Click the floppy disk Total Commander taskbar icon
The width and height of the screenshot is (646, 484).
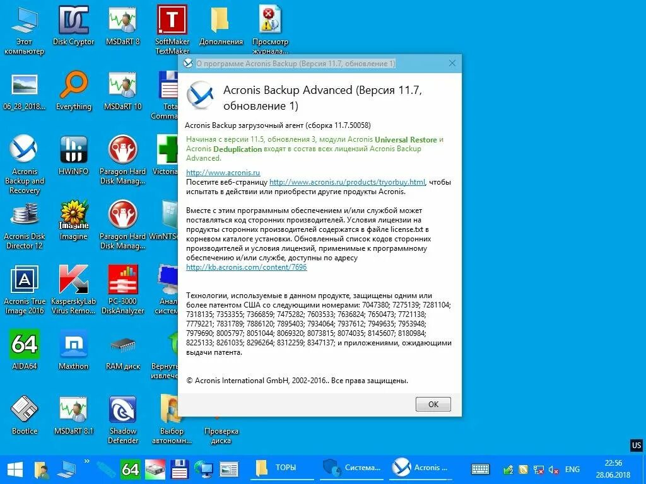pyautogui.click(x=180, y=469)
